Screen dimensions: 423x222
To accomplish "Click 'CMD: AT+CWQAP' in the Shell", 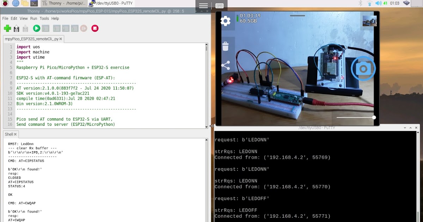I will (x=22, y=203).
